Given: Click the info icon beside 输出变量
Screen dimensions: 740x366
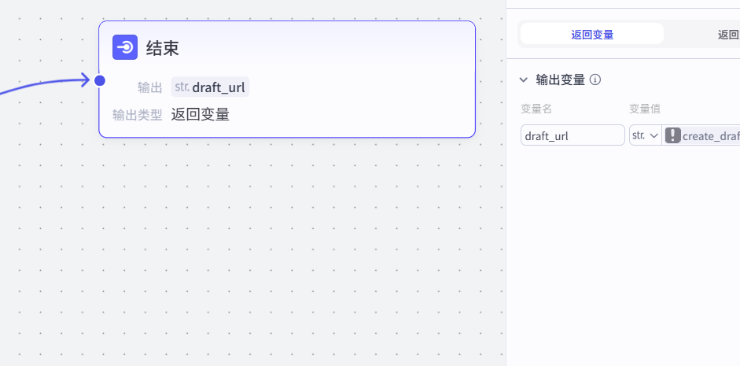Looking at the screenshot, I should point(595,79).
